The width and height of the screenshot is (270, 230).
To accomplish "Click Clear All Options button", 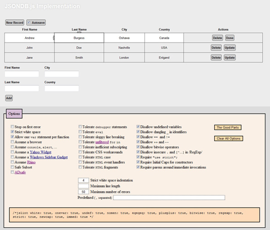I will [228, 139].
